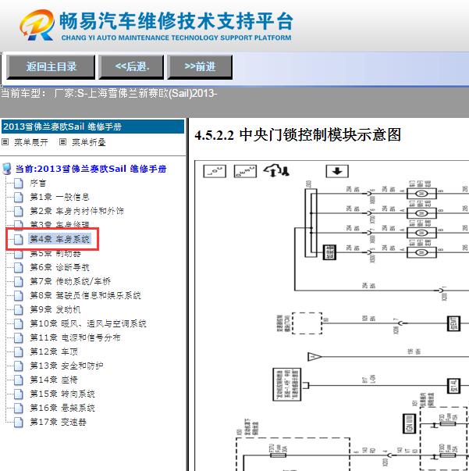469x471 pixels.
Task: Open 第16章 悬架系统
Action: point(62,408)
